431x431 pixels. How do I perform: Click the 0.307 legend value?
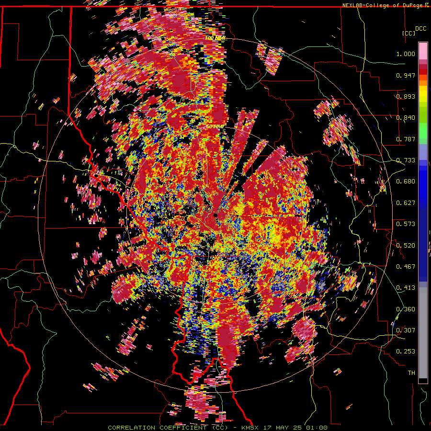[406, 330]
